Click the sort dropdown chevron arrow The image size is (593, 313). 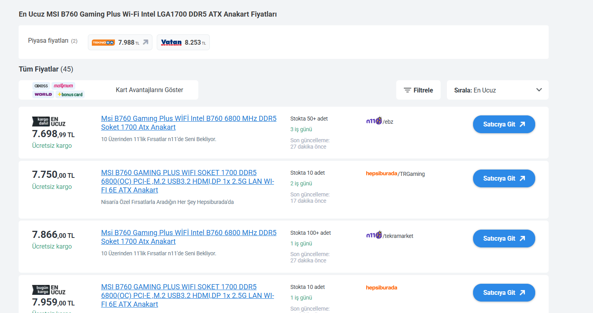tap(539, 90)
